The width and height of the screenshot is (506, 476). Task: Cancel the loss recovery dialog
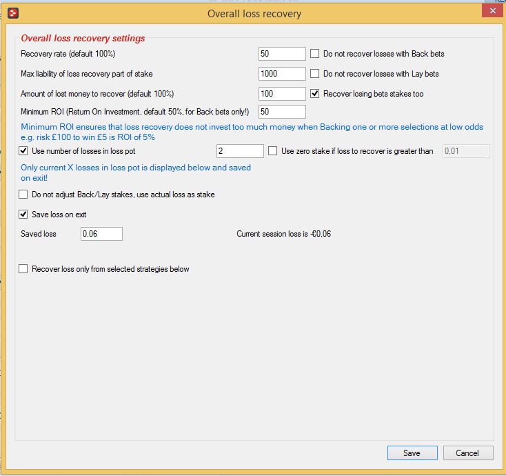[x=468, y=453]
